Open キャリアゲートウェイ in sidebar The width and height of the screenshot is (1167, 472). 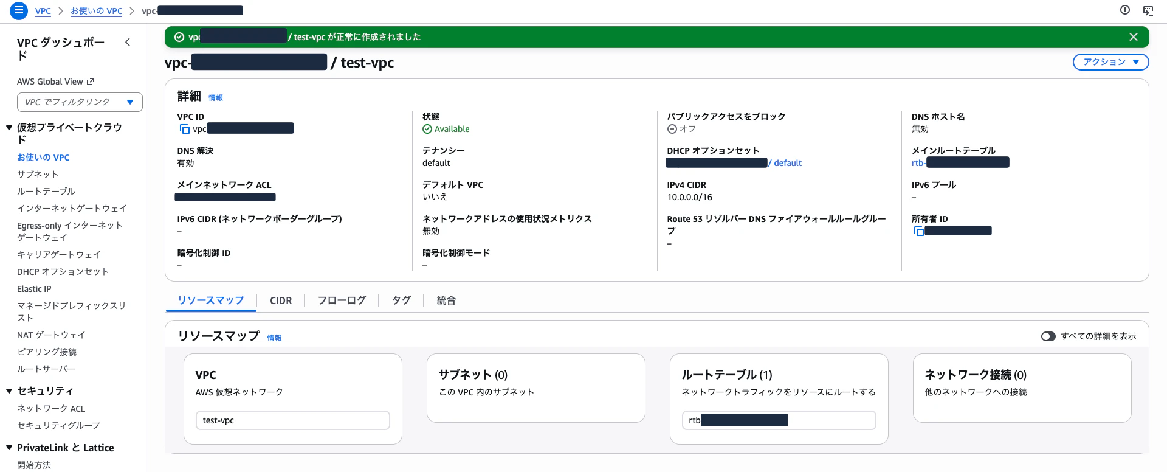pyautogui.click(x=59, y=255)
